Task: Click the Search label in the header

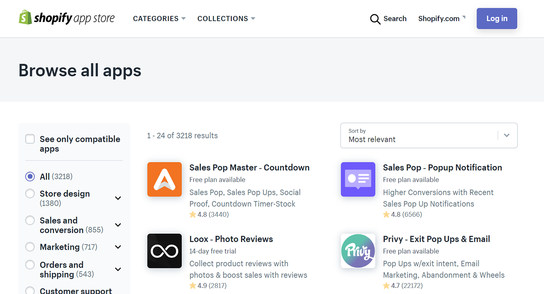Action: (395, 19)
